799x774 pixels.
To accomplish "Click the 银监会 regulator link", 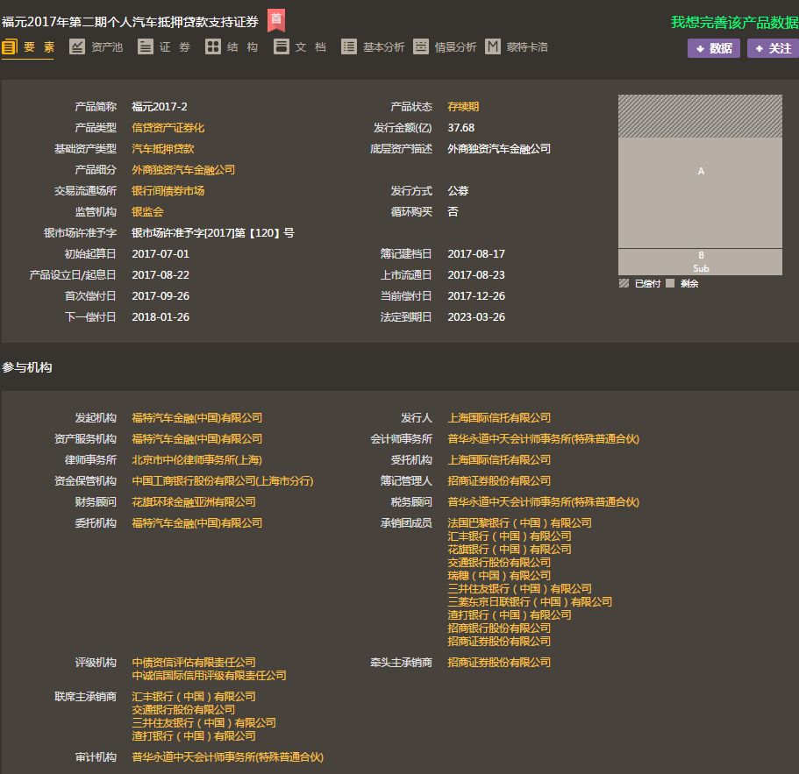I will pos(147,212).
